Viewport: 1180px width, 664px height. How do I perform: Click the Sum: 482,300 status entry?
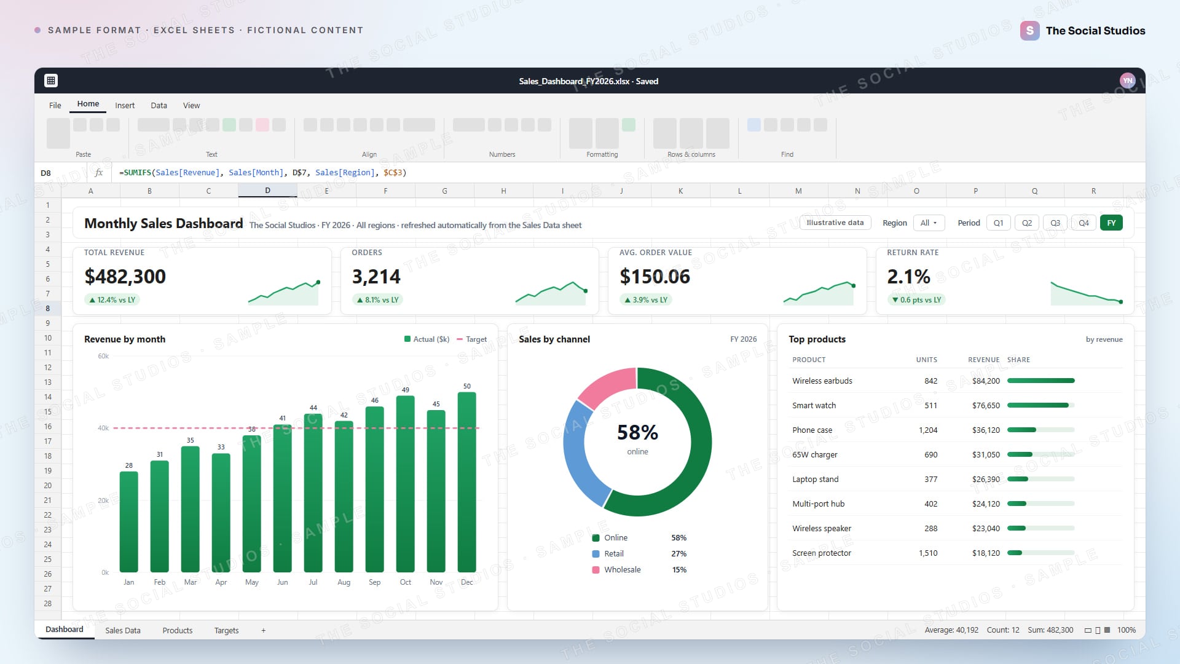point(1050,630)
